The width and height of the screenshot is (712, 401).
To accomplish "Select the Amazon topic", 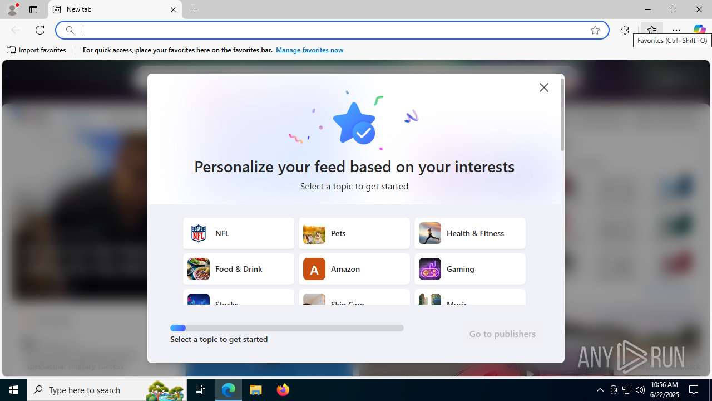I will 354,269.
